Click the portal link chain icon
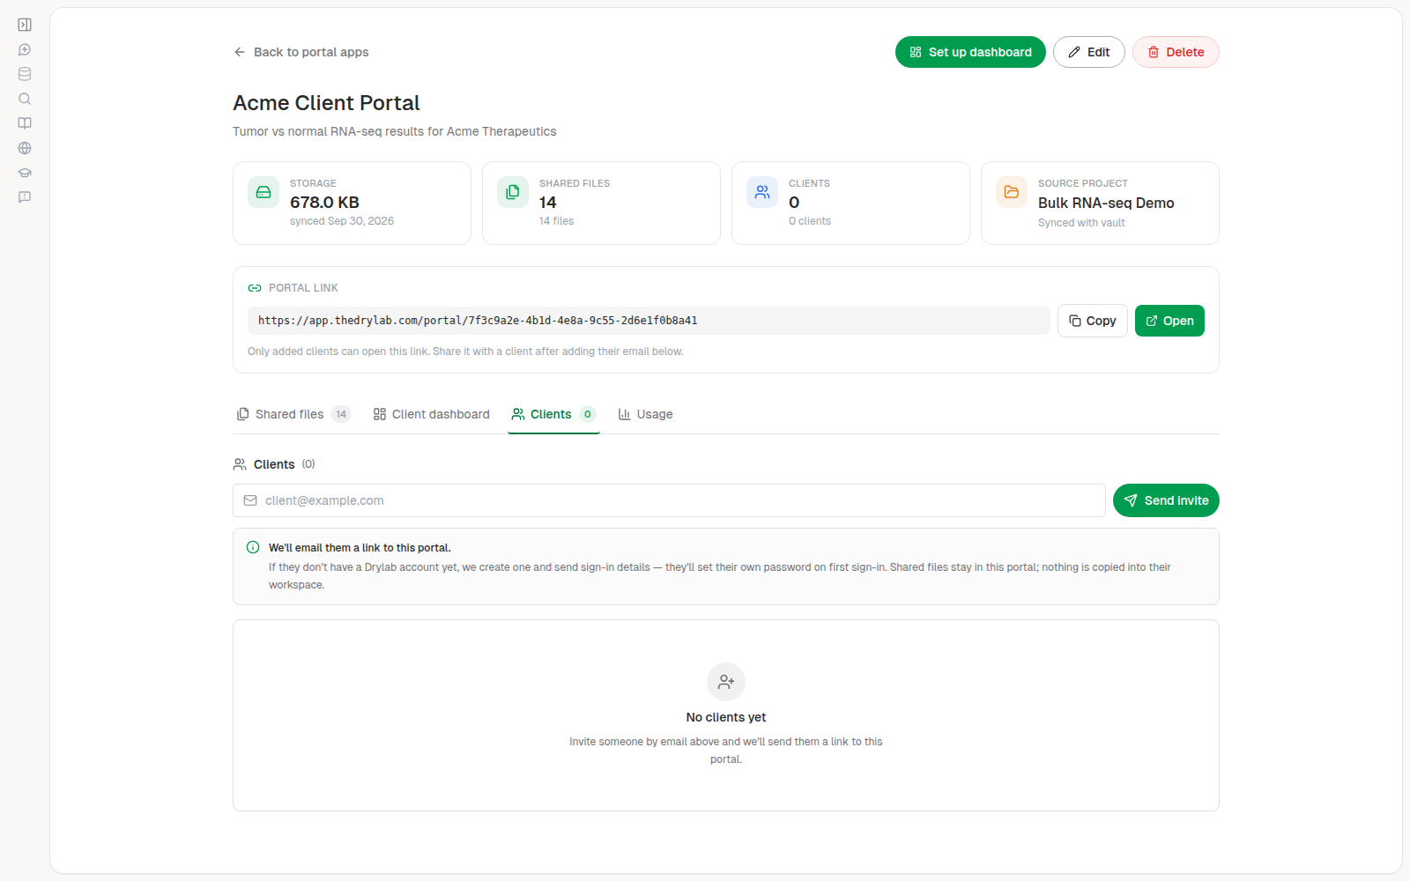The image size is (1410, 881). point(255,288)
